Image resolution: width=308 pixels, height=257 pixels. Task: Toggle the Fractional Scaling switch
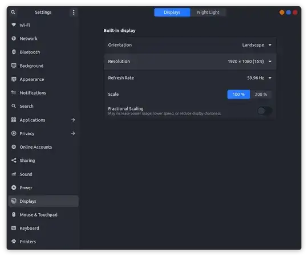tap(265, 111)
